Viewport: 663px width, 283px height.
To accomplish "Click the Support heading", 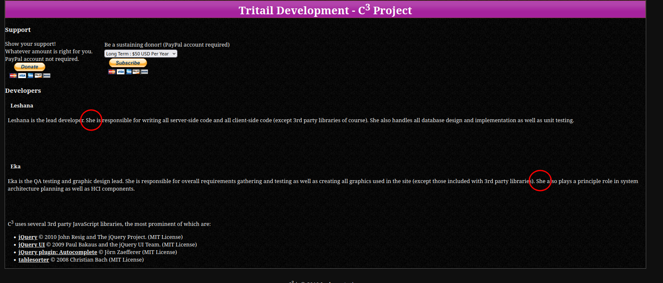I will pos(18,30).
